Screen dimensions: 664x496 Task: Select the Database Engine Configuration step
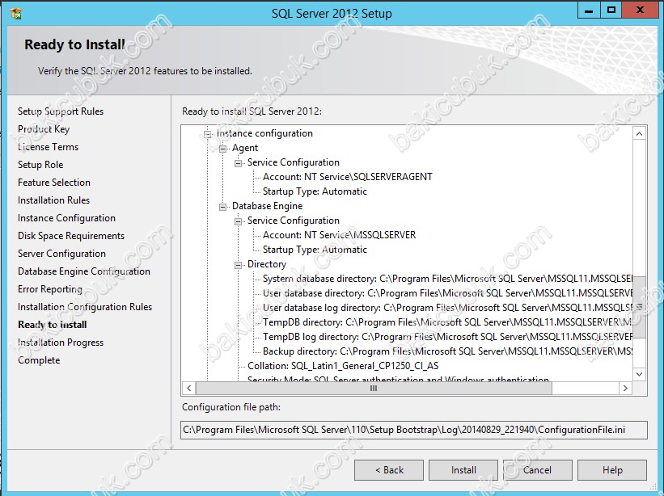[84, 271]
